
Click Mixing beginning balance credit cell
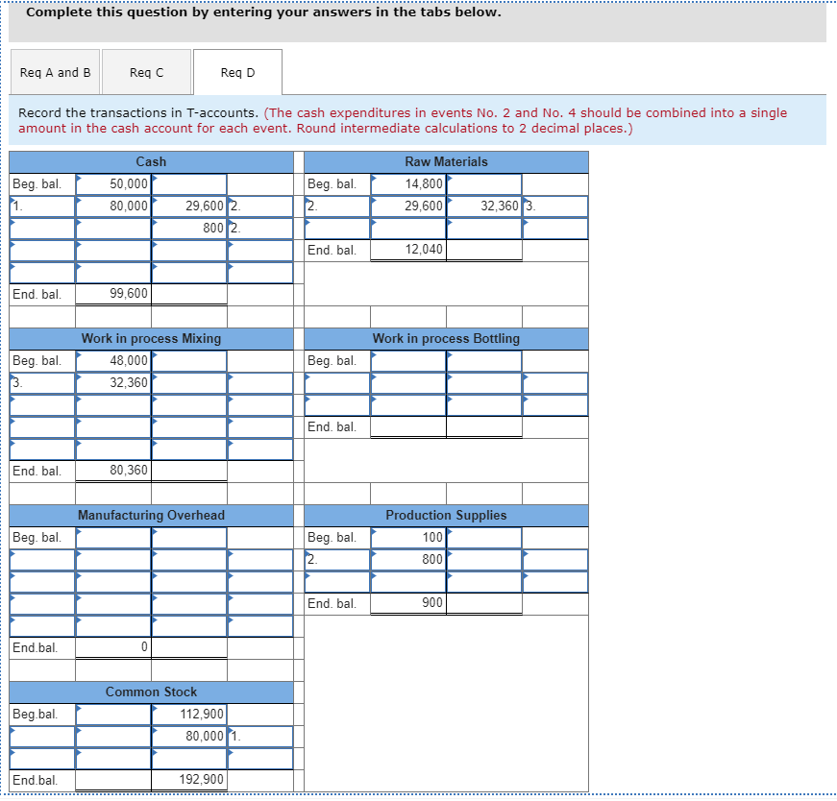click(189, 361)
